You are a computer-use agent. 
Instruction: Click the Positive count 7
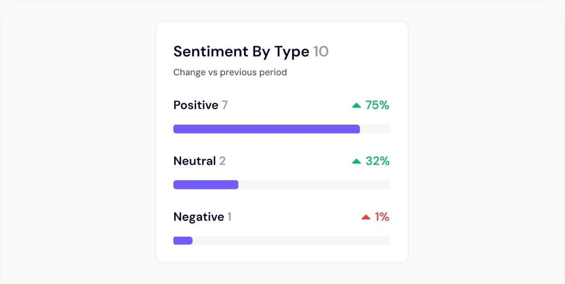(225, 105)
